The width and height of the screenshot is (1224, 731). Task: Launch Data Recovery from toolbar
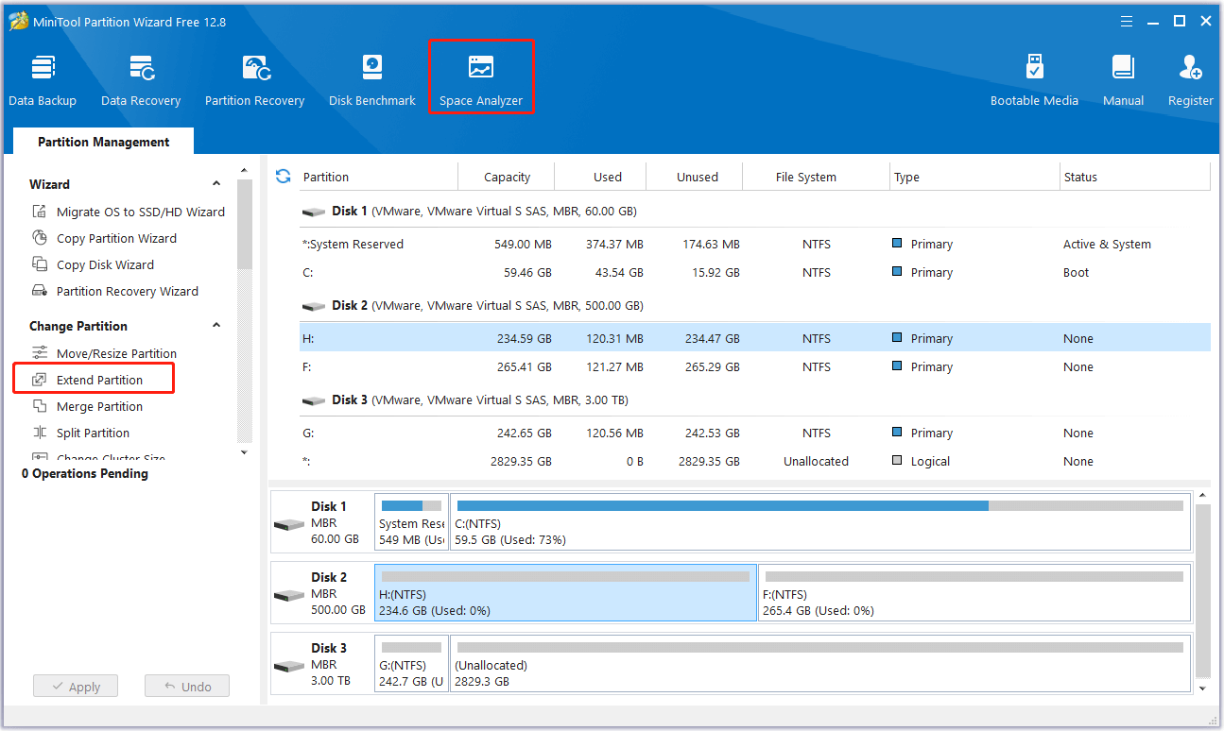pyautogui.click(x=141, y=80)
